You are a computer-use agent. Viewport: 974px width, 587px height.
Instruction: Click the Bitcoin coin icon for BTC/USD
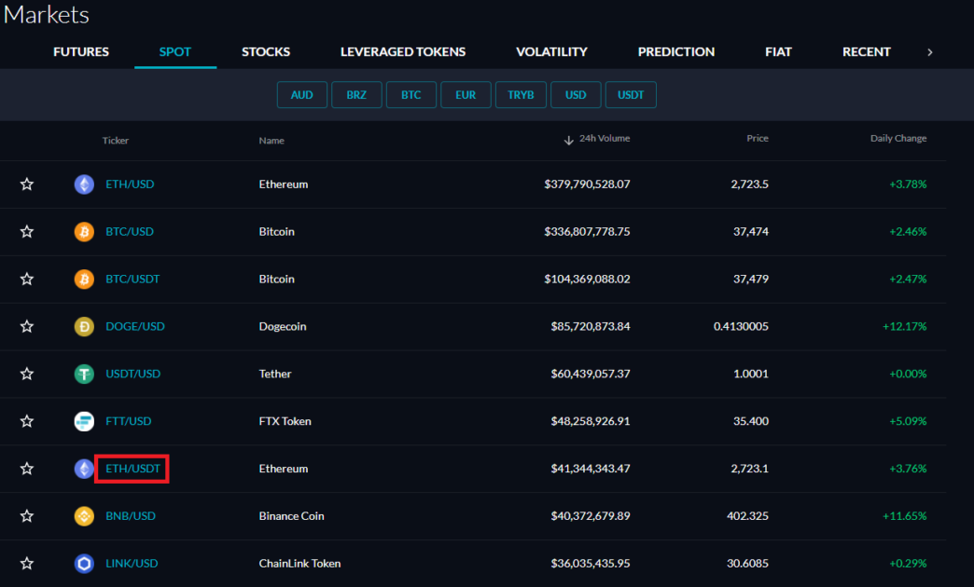(x=84, y=231)
